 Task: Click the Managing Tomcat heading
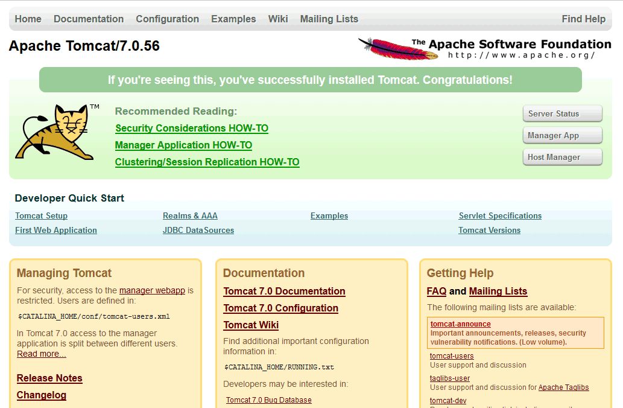[x=64, y=273]
